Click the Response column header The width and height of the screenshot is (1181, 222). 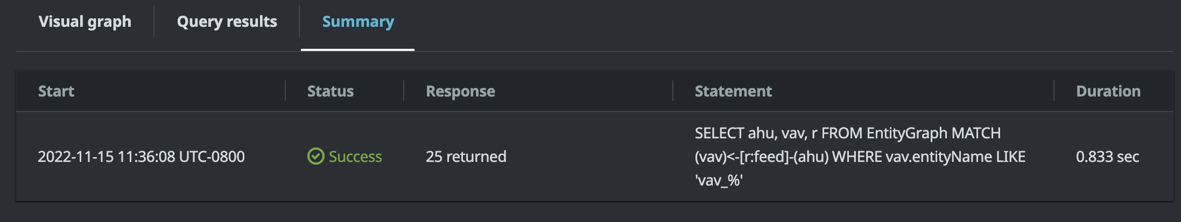(x=460, y=91)
